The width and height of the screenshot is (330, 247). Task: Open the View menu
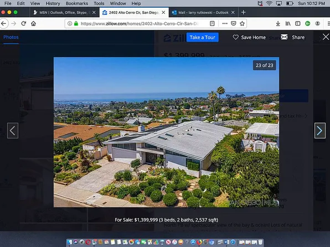click(x=35, y=3)
